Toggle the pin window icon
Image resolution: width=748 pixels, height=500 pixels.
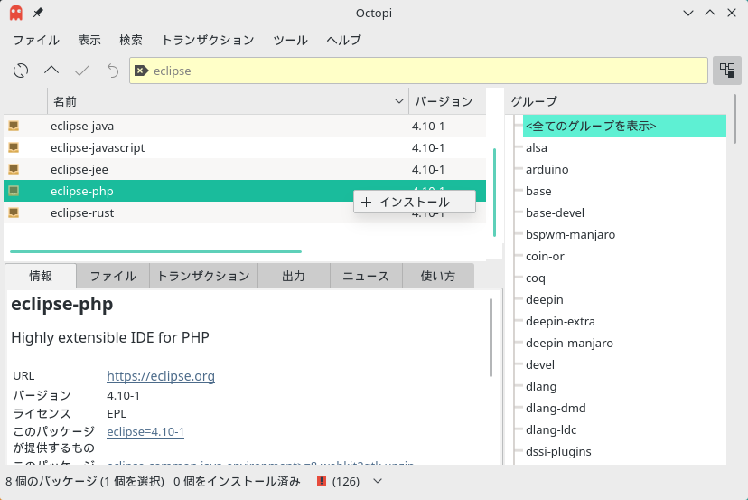(x=38, y=13)
